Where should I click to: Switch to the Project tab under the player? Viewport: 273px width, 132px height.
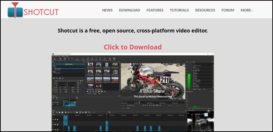[128, 108]
